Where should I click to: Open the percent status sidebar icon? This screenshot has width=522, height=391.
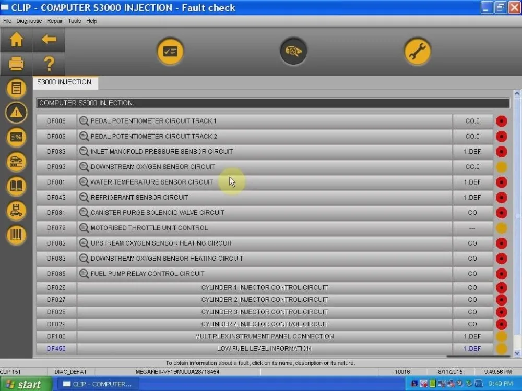point(16,137)
